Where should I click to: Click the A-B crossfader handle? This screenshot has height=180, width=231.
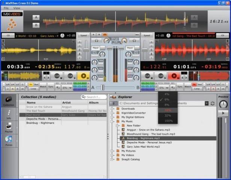102,87
